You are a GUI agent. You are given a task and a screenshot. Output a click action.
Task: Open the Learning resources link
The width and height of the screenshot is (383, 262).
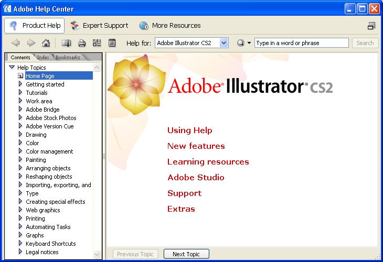(x=208, y=162)
